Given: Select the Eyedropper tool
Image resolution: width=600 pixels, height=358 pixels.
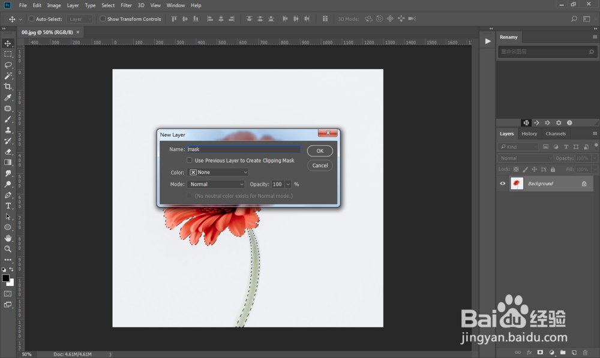Looking at the screenshot, I should tap(8, 98).
